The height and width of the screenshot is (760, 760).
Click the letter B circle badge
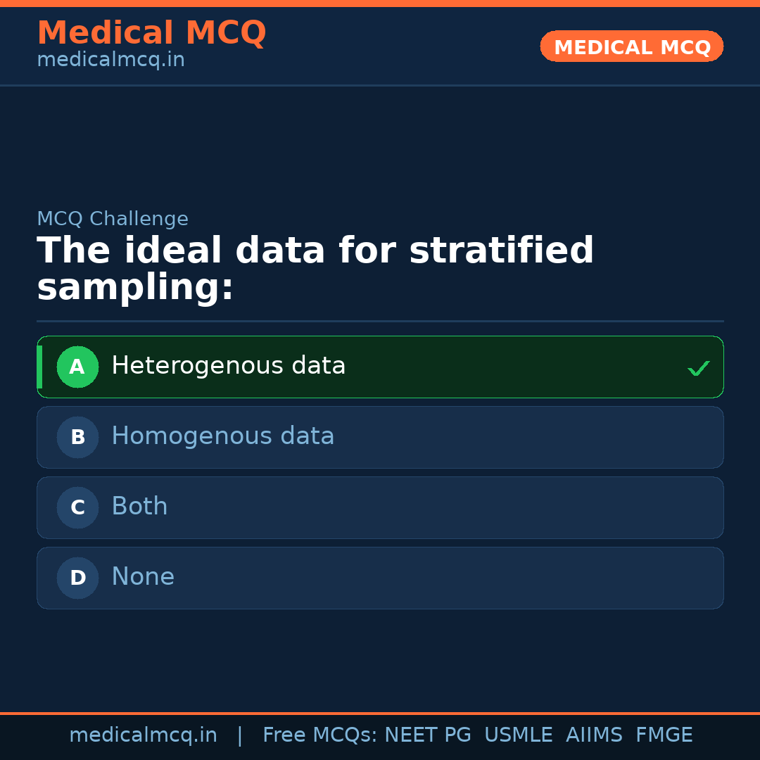77,437
